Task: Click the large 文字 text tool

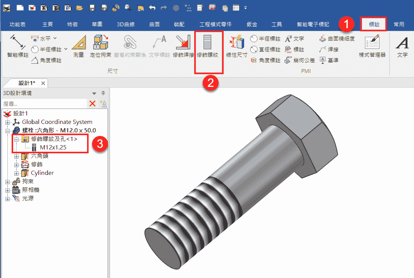Action: (x=402, y=46)
